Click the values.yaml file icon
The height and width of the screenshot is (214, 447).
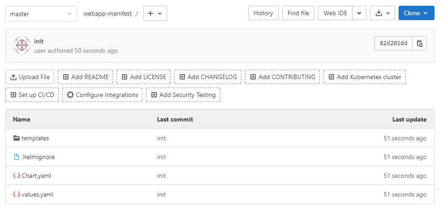pos(17,194)
